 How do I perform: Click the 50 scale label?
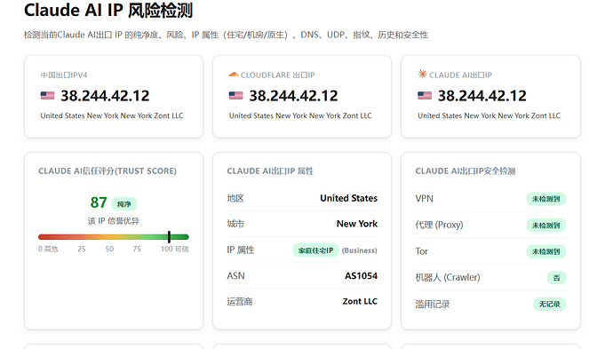click(109, 249)
